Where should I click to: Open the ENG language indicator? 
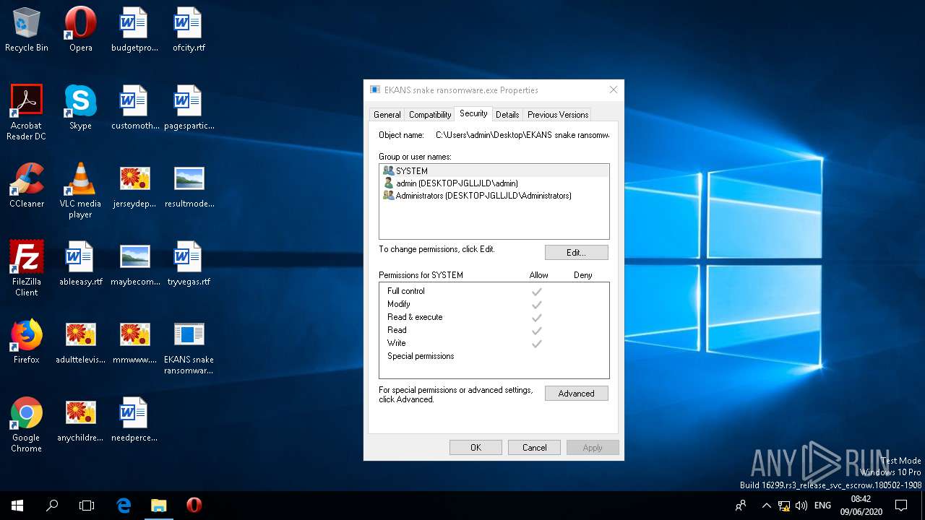pos(822,506)
